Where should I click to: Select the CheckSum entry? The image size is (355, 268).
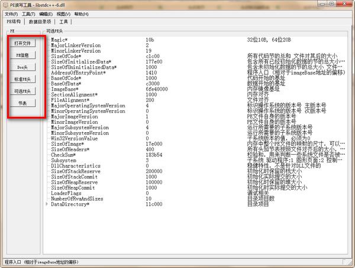(x=196, y=155)
